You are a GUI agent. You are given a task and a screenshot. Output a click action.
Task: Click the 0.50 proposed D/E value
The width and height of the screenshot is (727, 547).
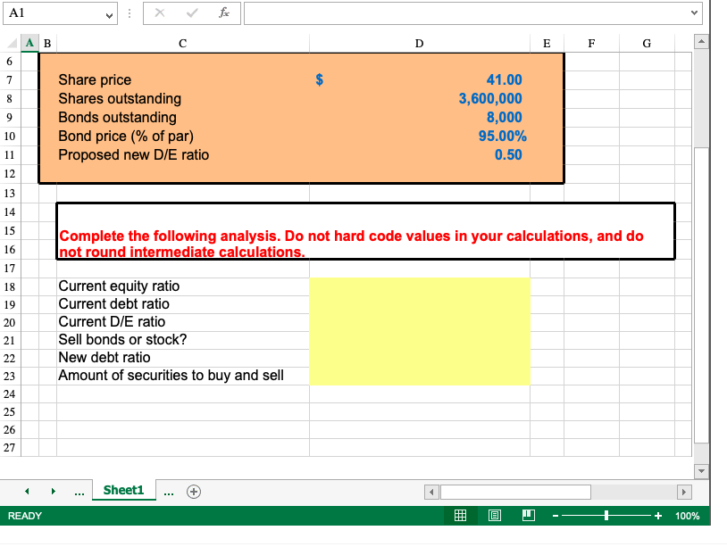(508, 154)
